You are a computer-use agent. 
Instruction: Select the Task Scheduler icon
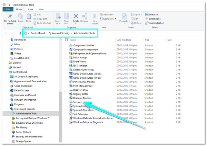(71, 114)
